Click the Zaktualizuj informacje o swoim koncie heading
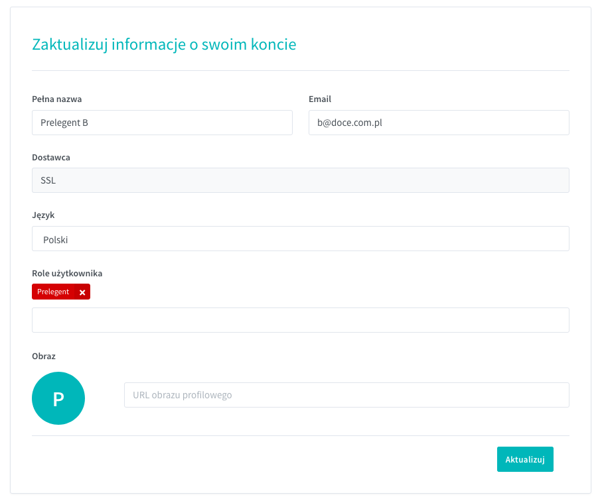The image size is (602, 499). [x=164, y=44]
